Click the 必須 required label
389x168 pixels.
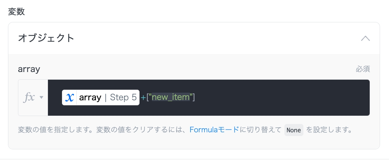[363, 69]
